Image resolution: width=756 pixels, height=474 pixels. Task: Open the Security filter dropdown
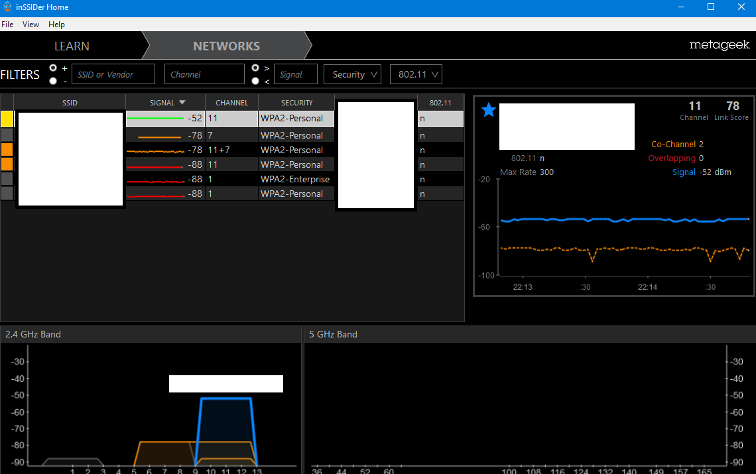point(352,74)
